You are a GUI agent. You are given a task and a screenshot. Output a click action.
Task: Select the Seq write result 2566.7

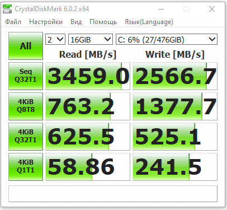175,76
